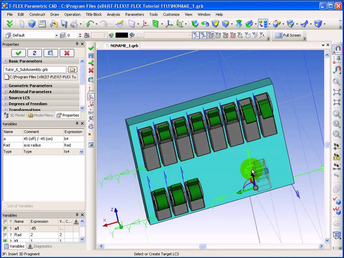Click the preview magnifier icon in Properties
344x258 pixels.
click(x=51, y=53)
